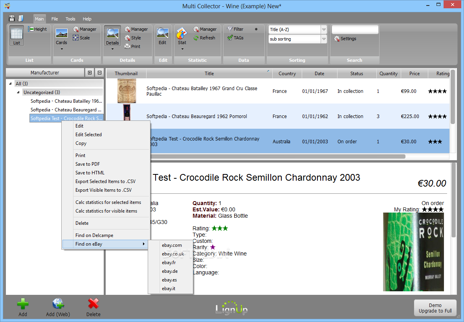Open the Details Manager
Viewport: 464px width, 322px height.
click(136, 29)
